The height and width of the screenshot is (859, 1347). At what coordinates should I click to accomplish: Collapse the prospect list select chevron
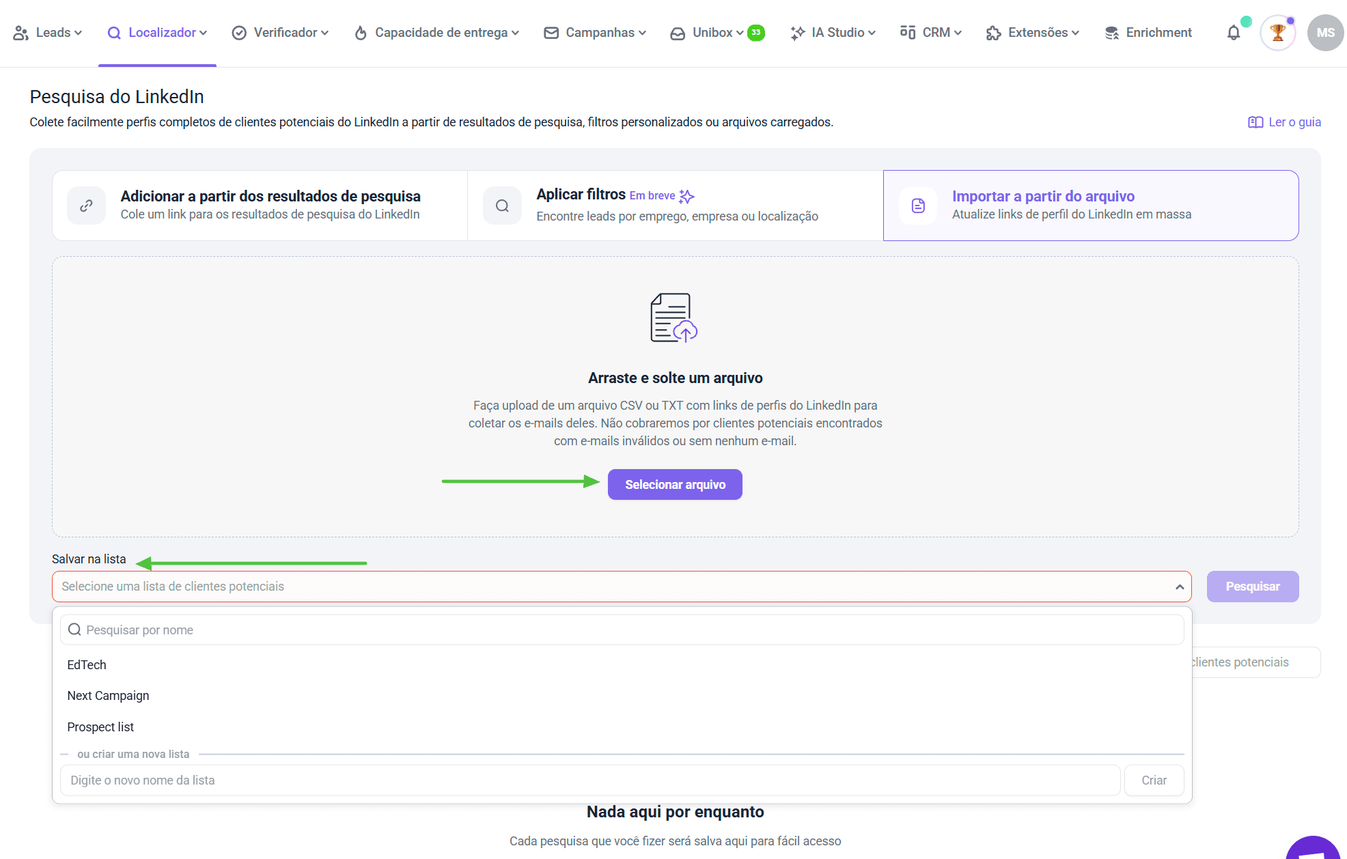[1179, 587]
